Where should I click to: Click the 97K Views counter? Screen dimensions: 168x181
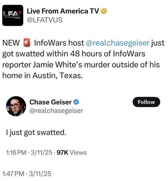(71, 152)
